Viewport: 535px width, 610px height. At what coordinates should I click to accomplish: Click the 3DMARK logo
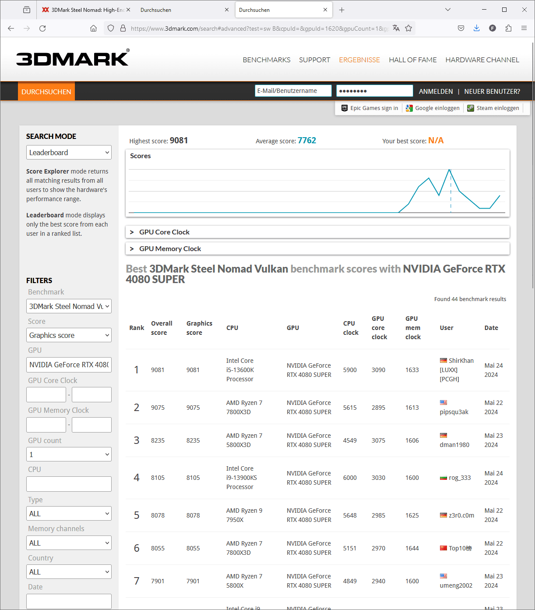click(x=73, y=58)
